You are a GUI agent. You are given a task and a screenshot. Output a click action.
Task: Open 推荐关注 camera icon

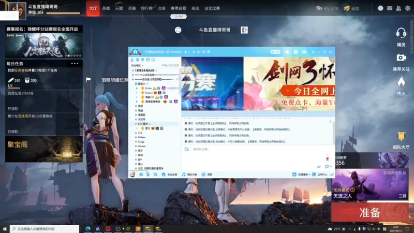401,57
